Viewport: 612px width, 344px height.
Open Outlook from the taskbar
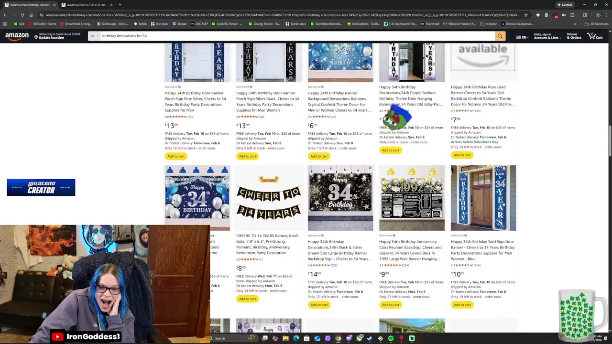(x=317, y=338)
